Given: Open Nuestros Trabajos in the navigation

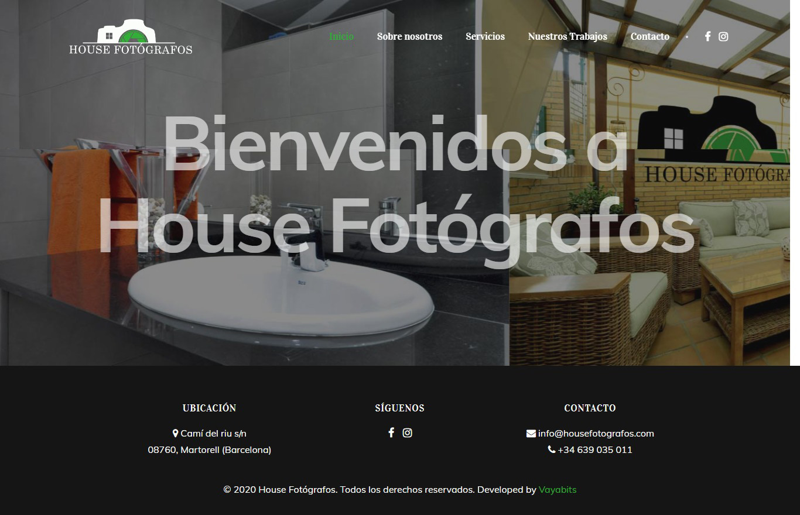Looking at the screenshot, I should pos(567,36).
